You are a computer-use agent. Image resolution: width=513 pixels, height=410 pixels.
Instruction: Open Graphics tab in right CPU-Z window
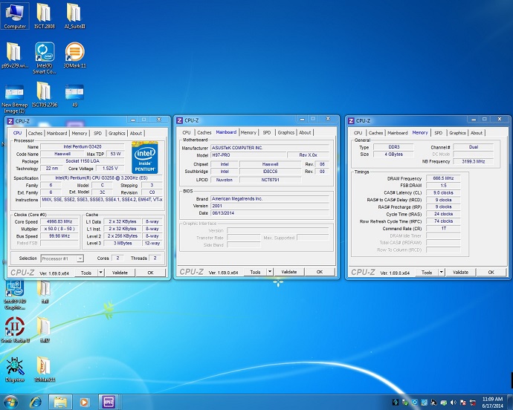tap(457, 133)
